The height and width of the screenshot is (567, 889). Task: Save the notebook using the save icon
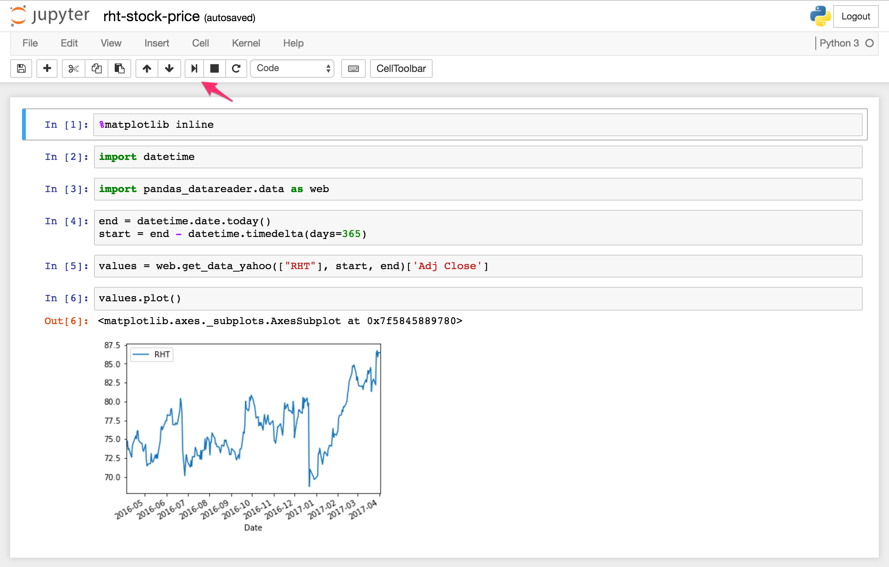[x=21, y=69]
